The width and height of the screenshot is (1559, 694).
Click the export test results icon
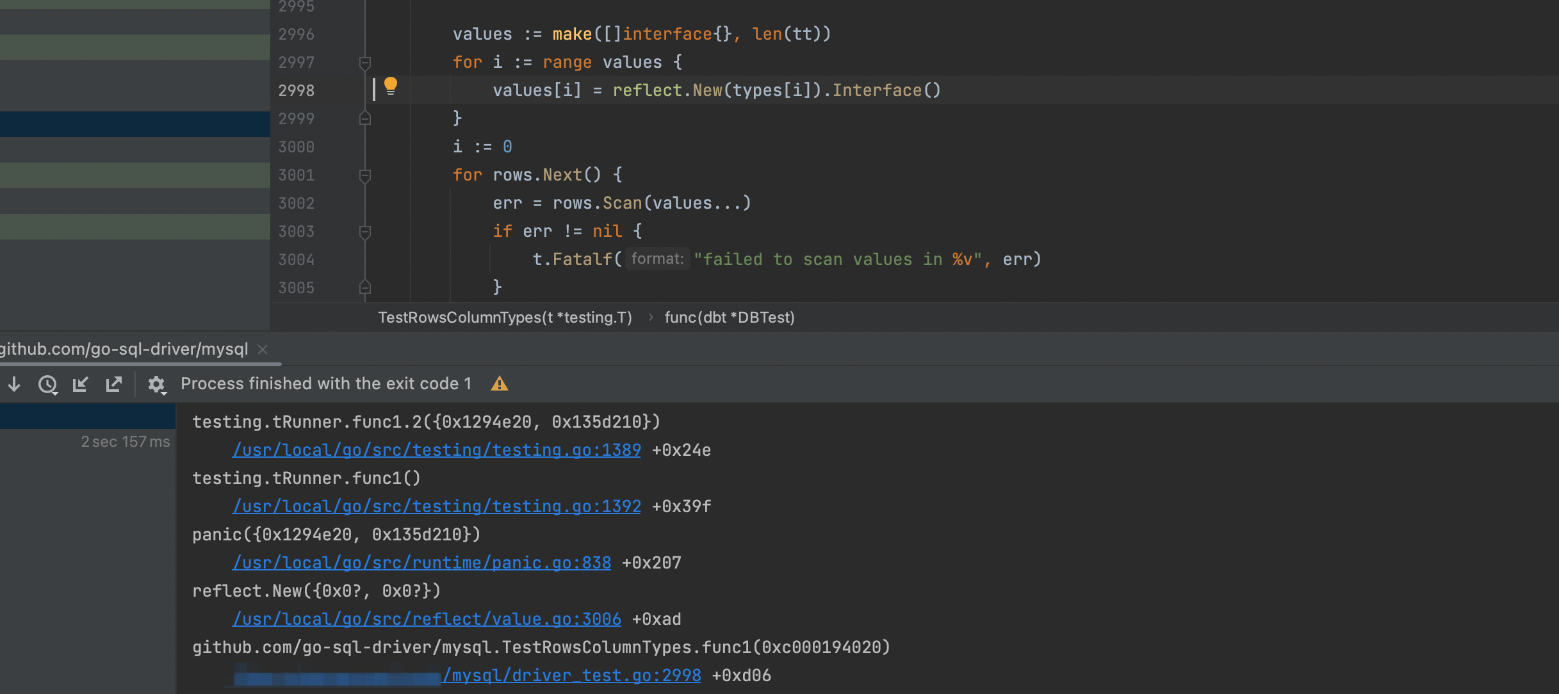(x=114, y=384)
